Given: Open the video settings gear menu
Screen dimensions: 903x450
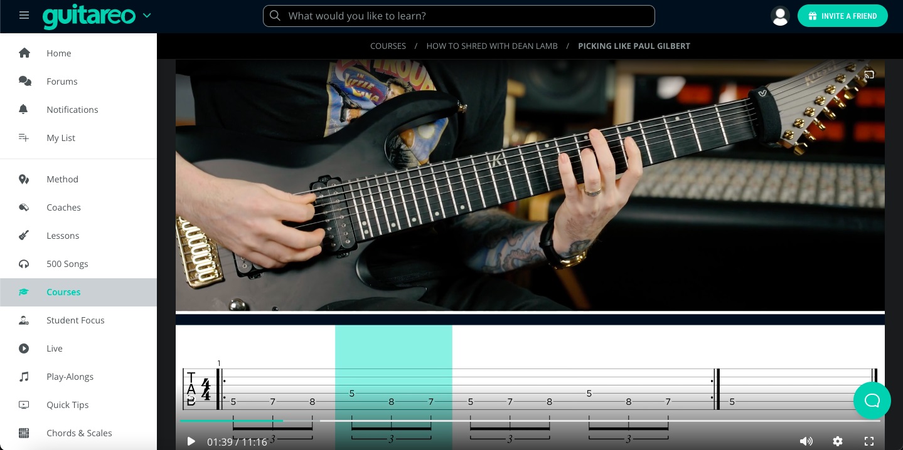Looking at the screenshot, I should [838, 441].
